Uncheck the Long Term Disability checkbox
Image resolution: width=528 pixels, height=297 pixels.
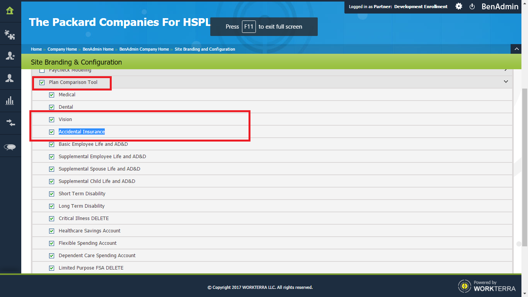52,206
